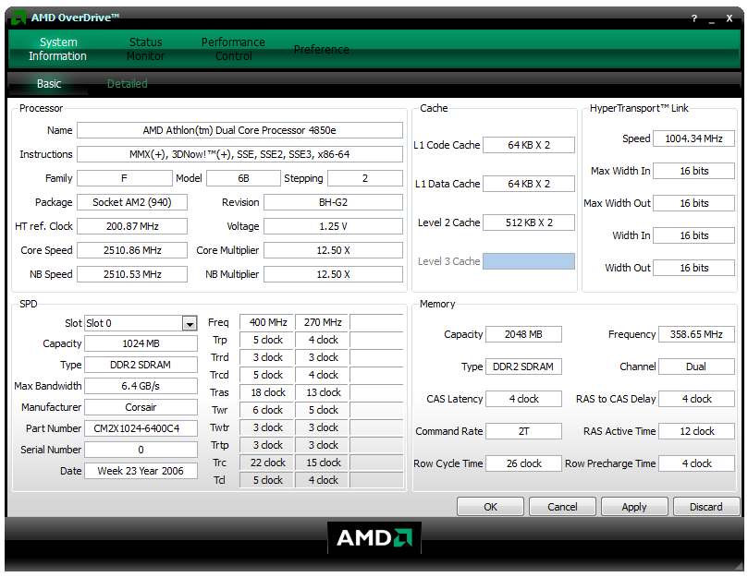748x577 pixels.
Task: Click the Manufacturer Corsair value
Action: click(x=141, y=407)
